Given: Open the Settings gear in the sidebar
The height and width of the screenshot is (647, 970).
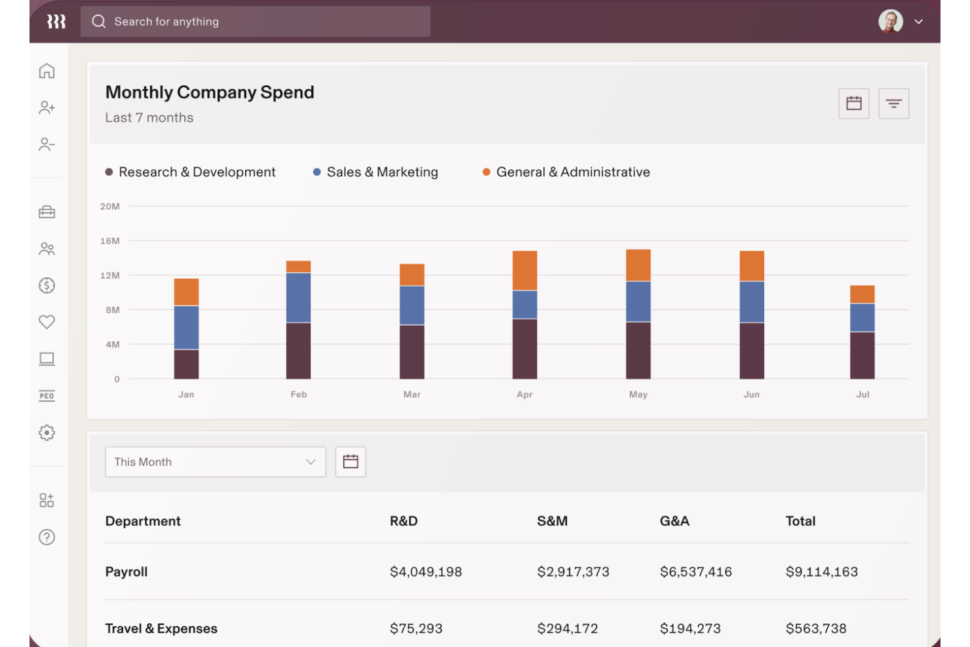Looking at the screenshot, I should click(47, 433).
